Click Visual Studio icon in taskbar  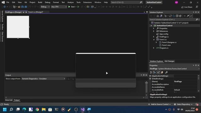pos(83,110)
